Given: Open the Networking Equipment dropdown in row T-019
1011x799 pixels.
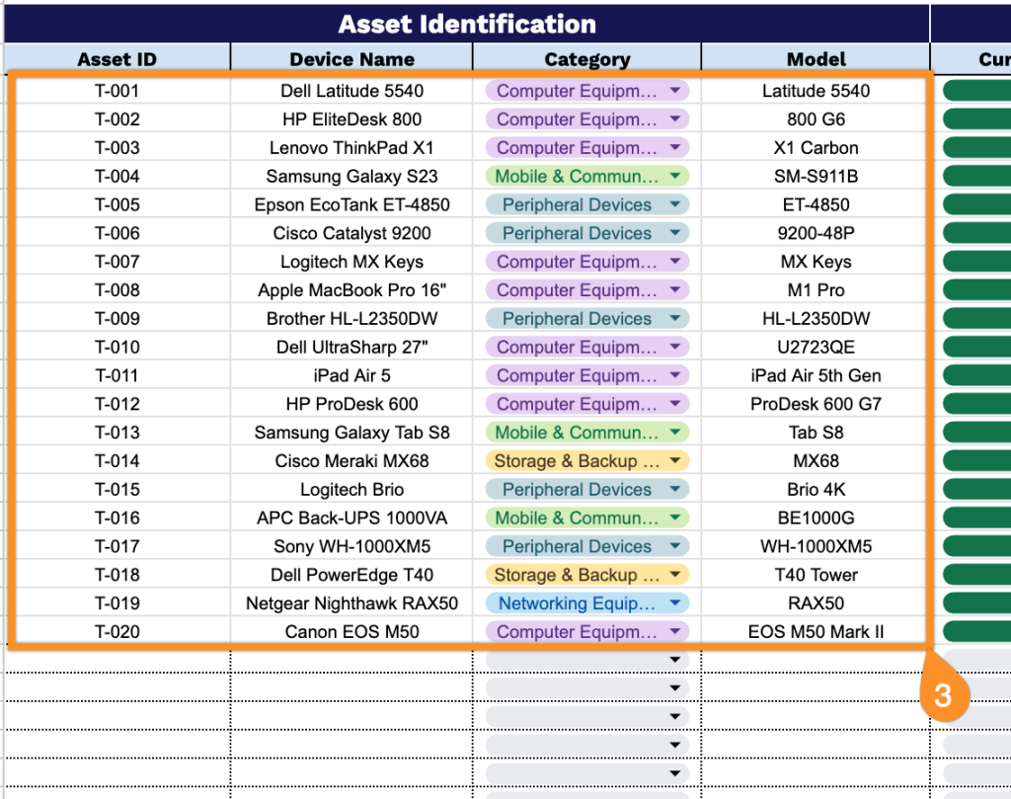Looking at the screenshot, I should tap(675, 603).
